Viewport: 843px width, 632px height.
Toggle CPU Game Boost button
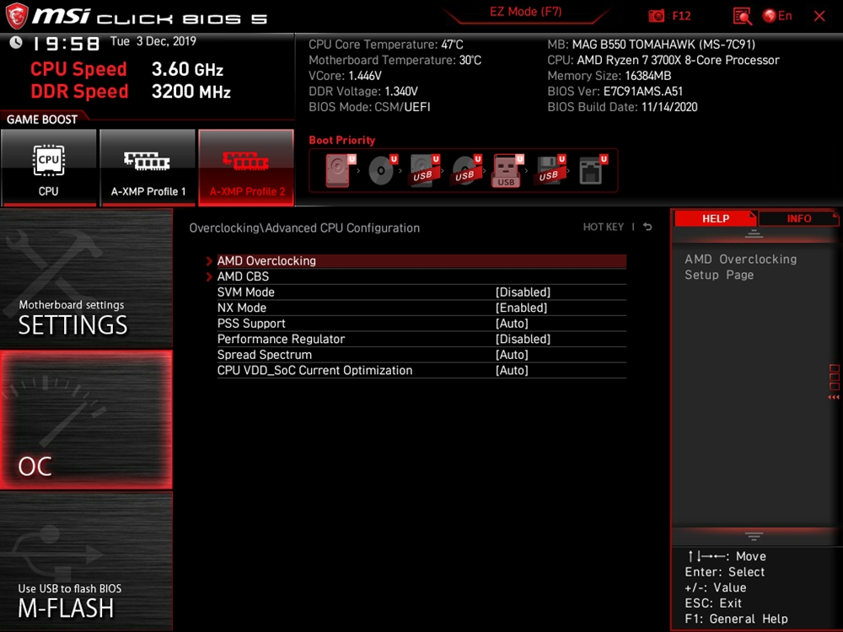tap(49, 167)
